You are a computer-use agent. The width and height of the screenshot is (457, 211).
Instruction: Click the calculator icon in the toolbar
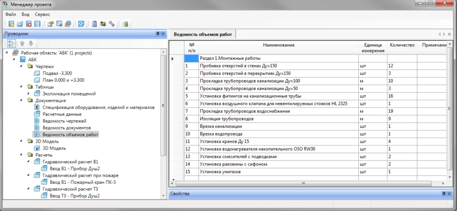[x=95, y=24]
